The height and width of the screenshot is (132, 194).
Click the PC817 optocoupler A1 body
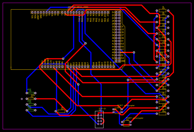click(118, 111)
